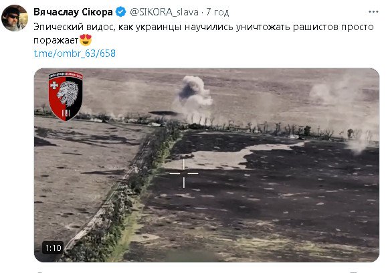The width and height of the screenshot is (386, 273).
Task: Play the embedded drone video
Action: [x=207, y=165]
